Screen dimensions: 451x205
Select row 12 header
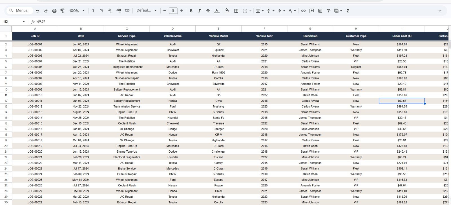click(x=6, y=101)
